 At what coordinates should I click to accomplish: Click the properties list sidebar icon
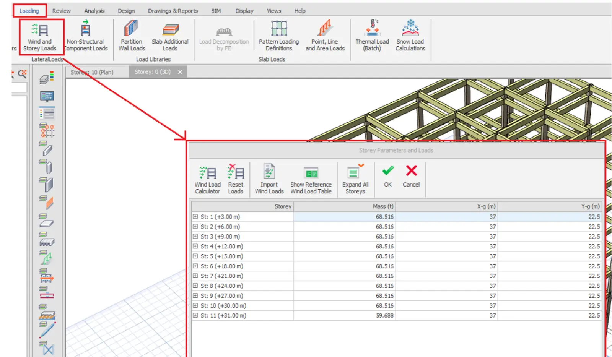pyautogui.click(x=47, y=114)
